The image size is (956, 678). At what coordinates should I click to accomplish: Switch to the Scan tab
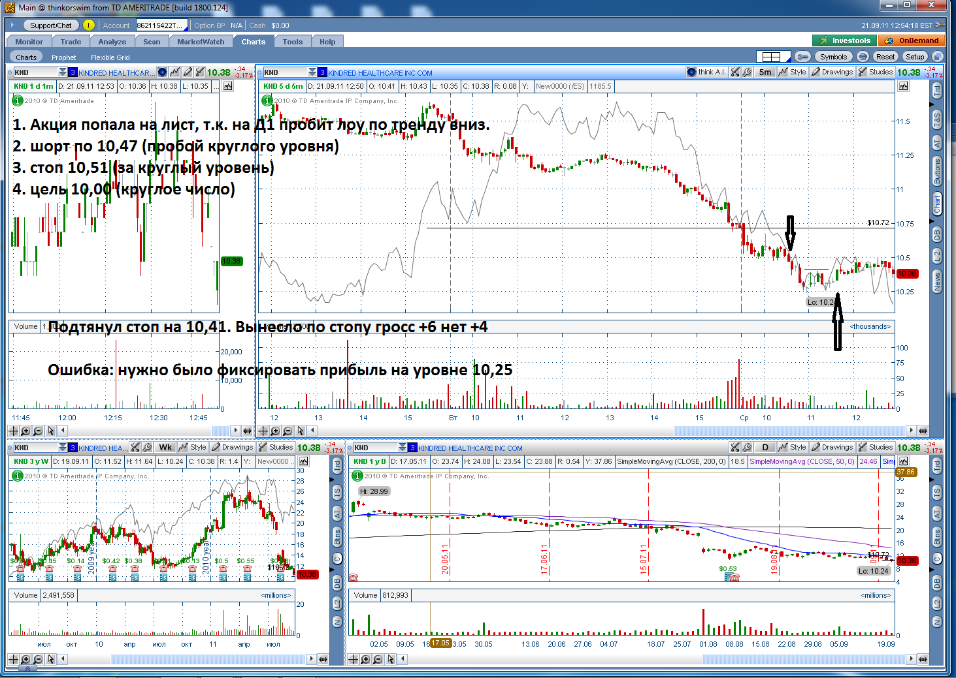point(152,42)
